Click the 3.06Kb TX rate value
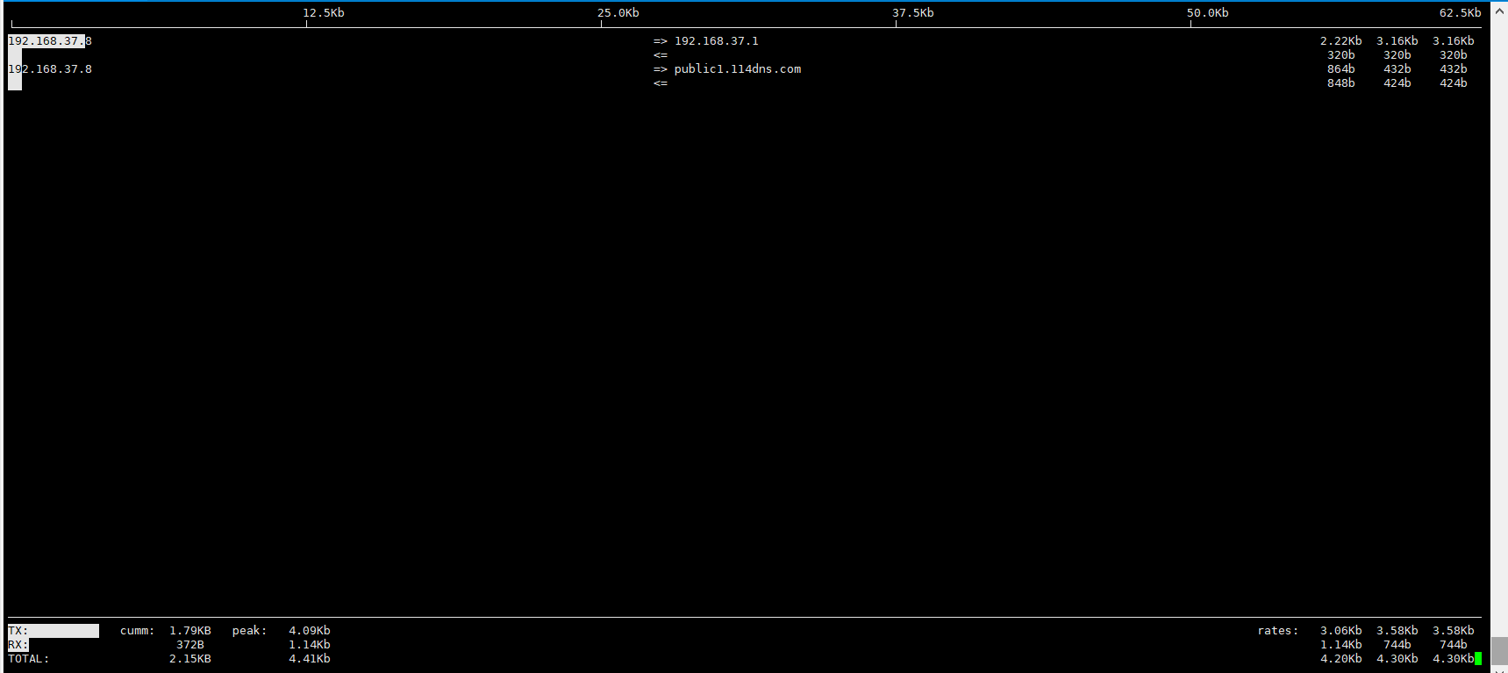Screen dimensions: 1508x673 click(x=1341, y=631)
